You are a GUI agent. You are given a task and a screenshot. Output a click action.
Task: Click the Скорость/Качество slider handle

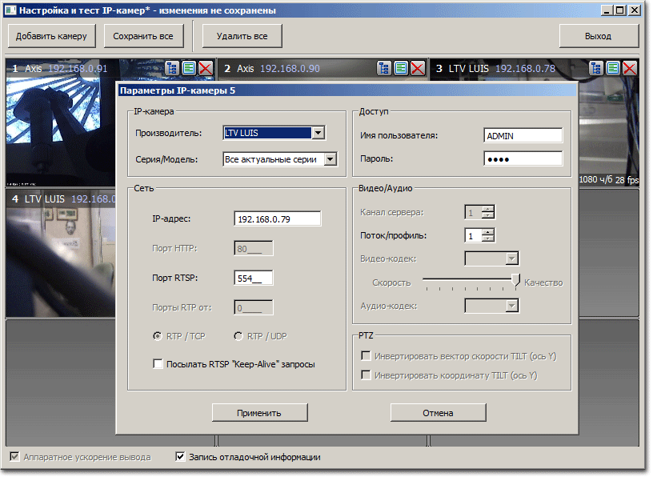[x=516, y=280]
